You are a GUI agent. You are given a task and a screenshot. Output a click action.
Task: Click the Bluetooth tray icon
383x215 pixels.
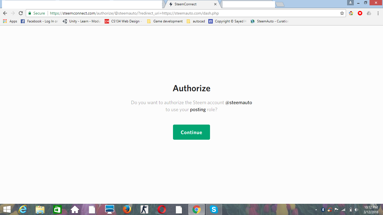(323, 210)
